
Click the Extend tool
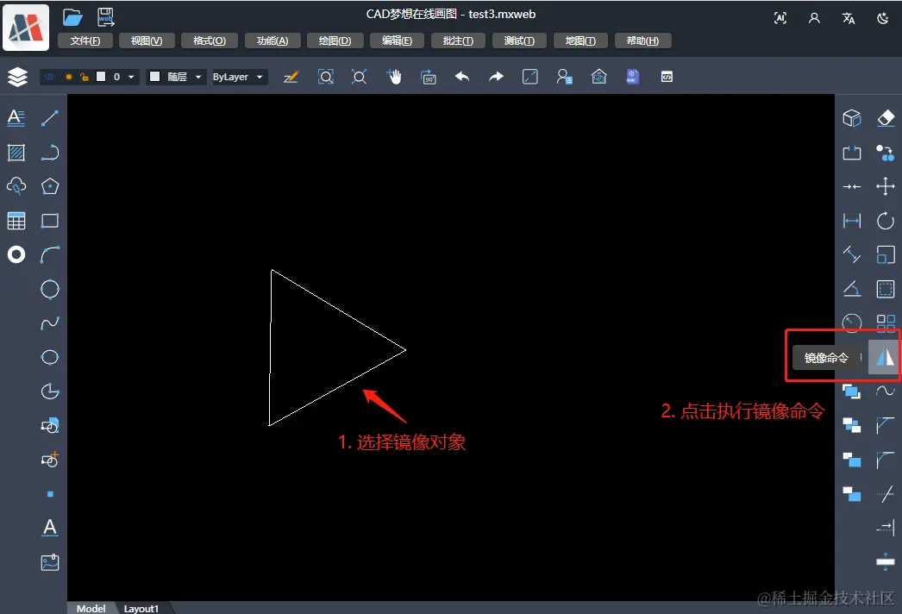point(886,527)
